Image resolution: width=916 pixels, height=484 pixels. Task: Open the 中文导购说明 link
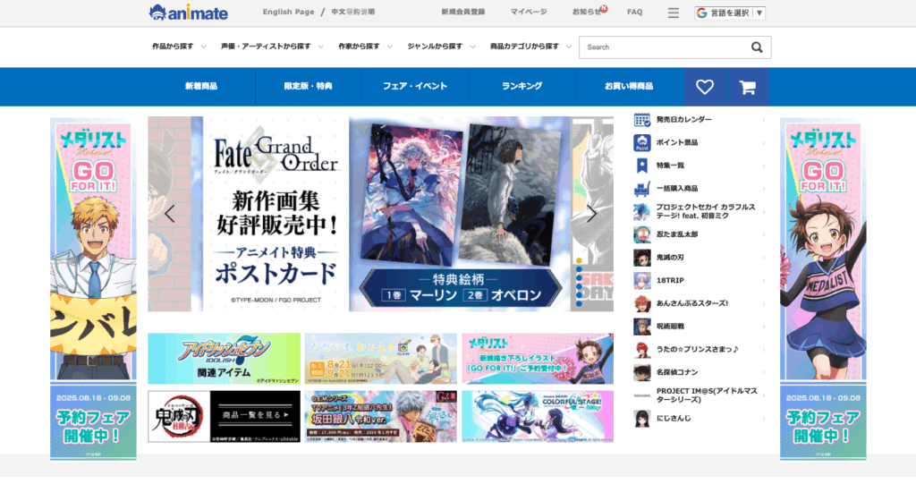click(x=352, y=13)
